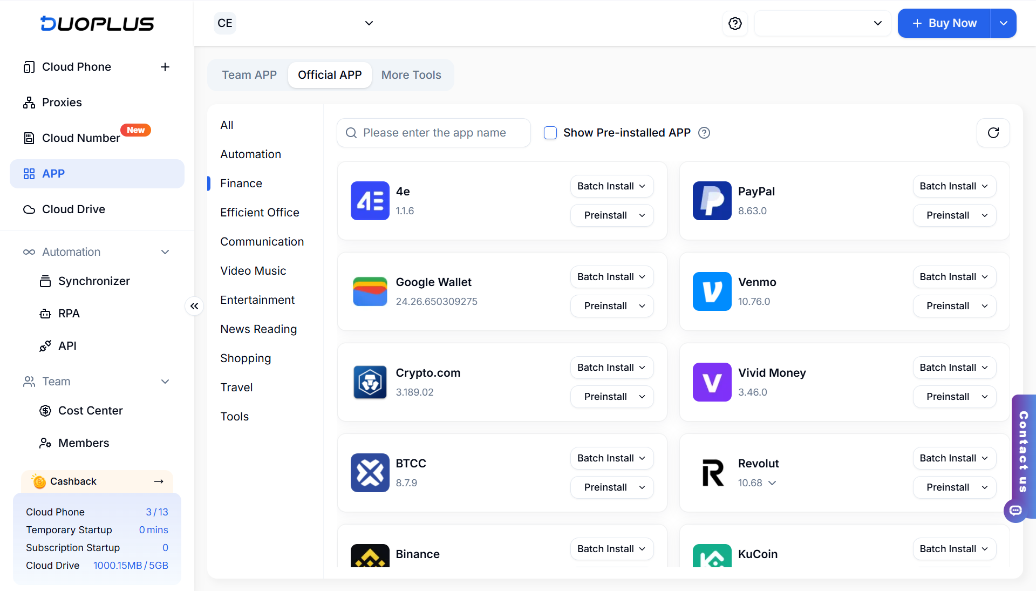Select the Entertainment category
Viewport: 1036px width, 591px height.
[x=257, y=300]
